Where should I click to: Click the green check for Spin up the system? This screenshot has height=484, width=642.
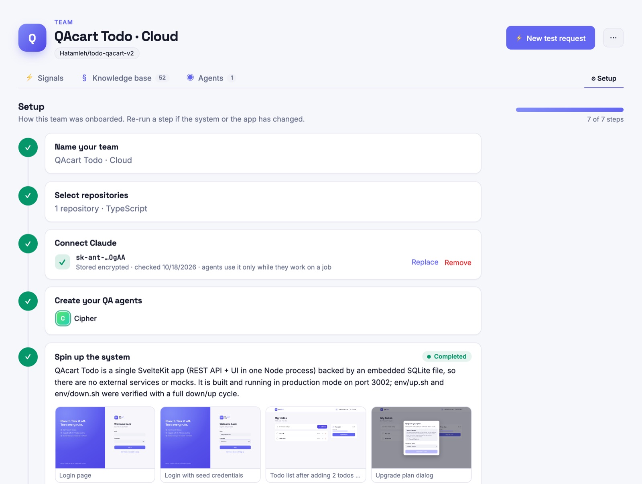(28, 357)
